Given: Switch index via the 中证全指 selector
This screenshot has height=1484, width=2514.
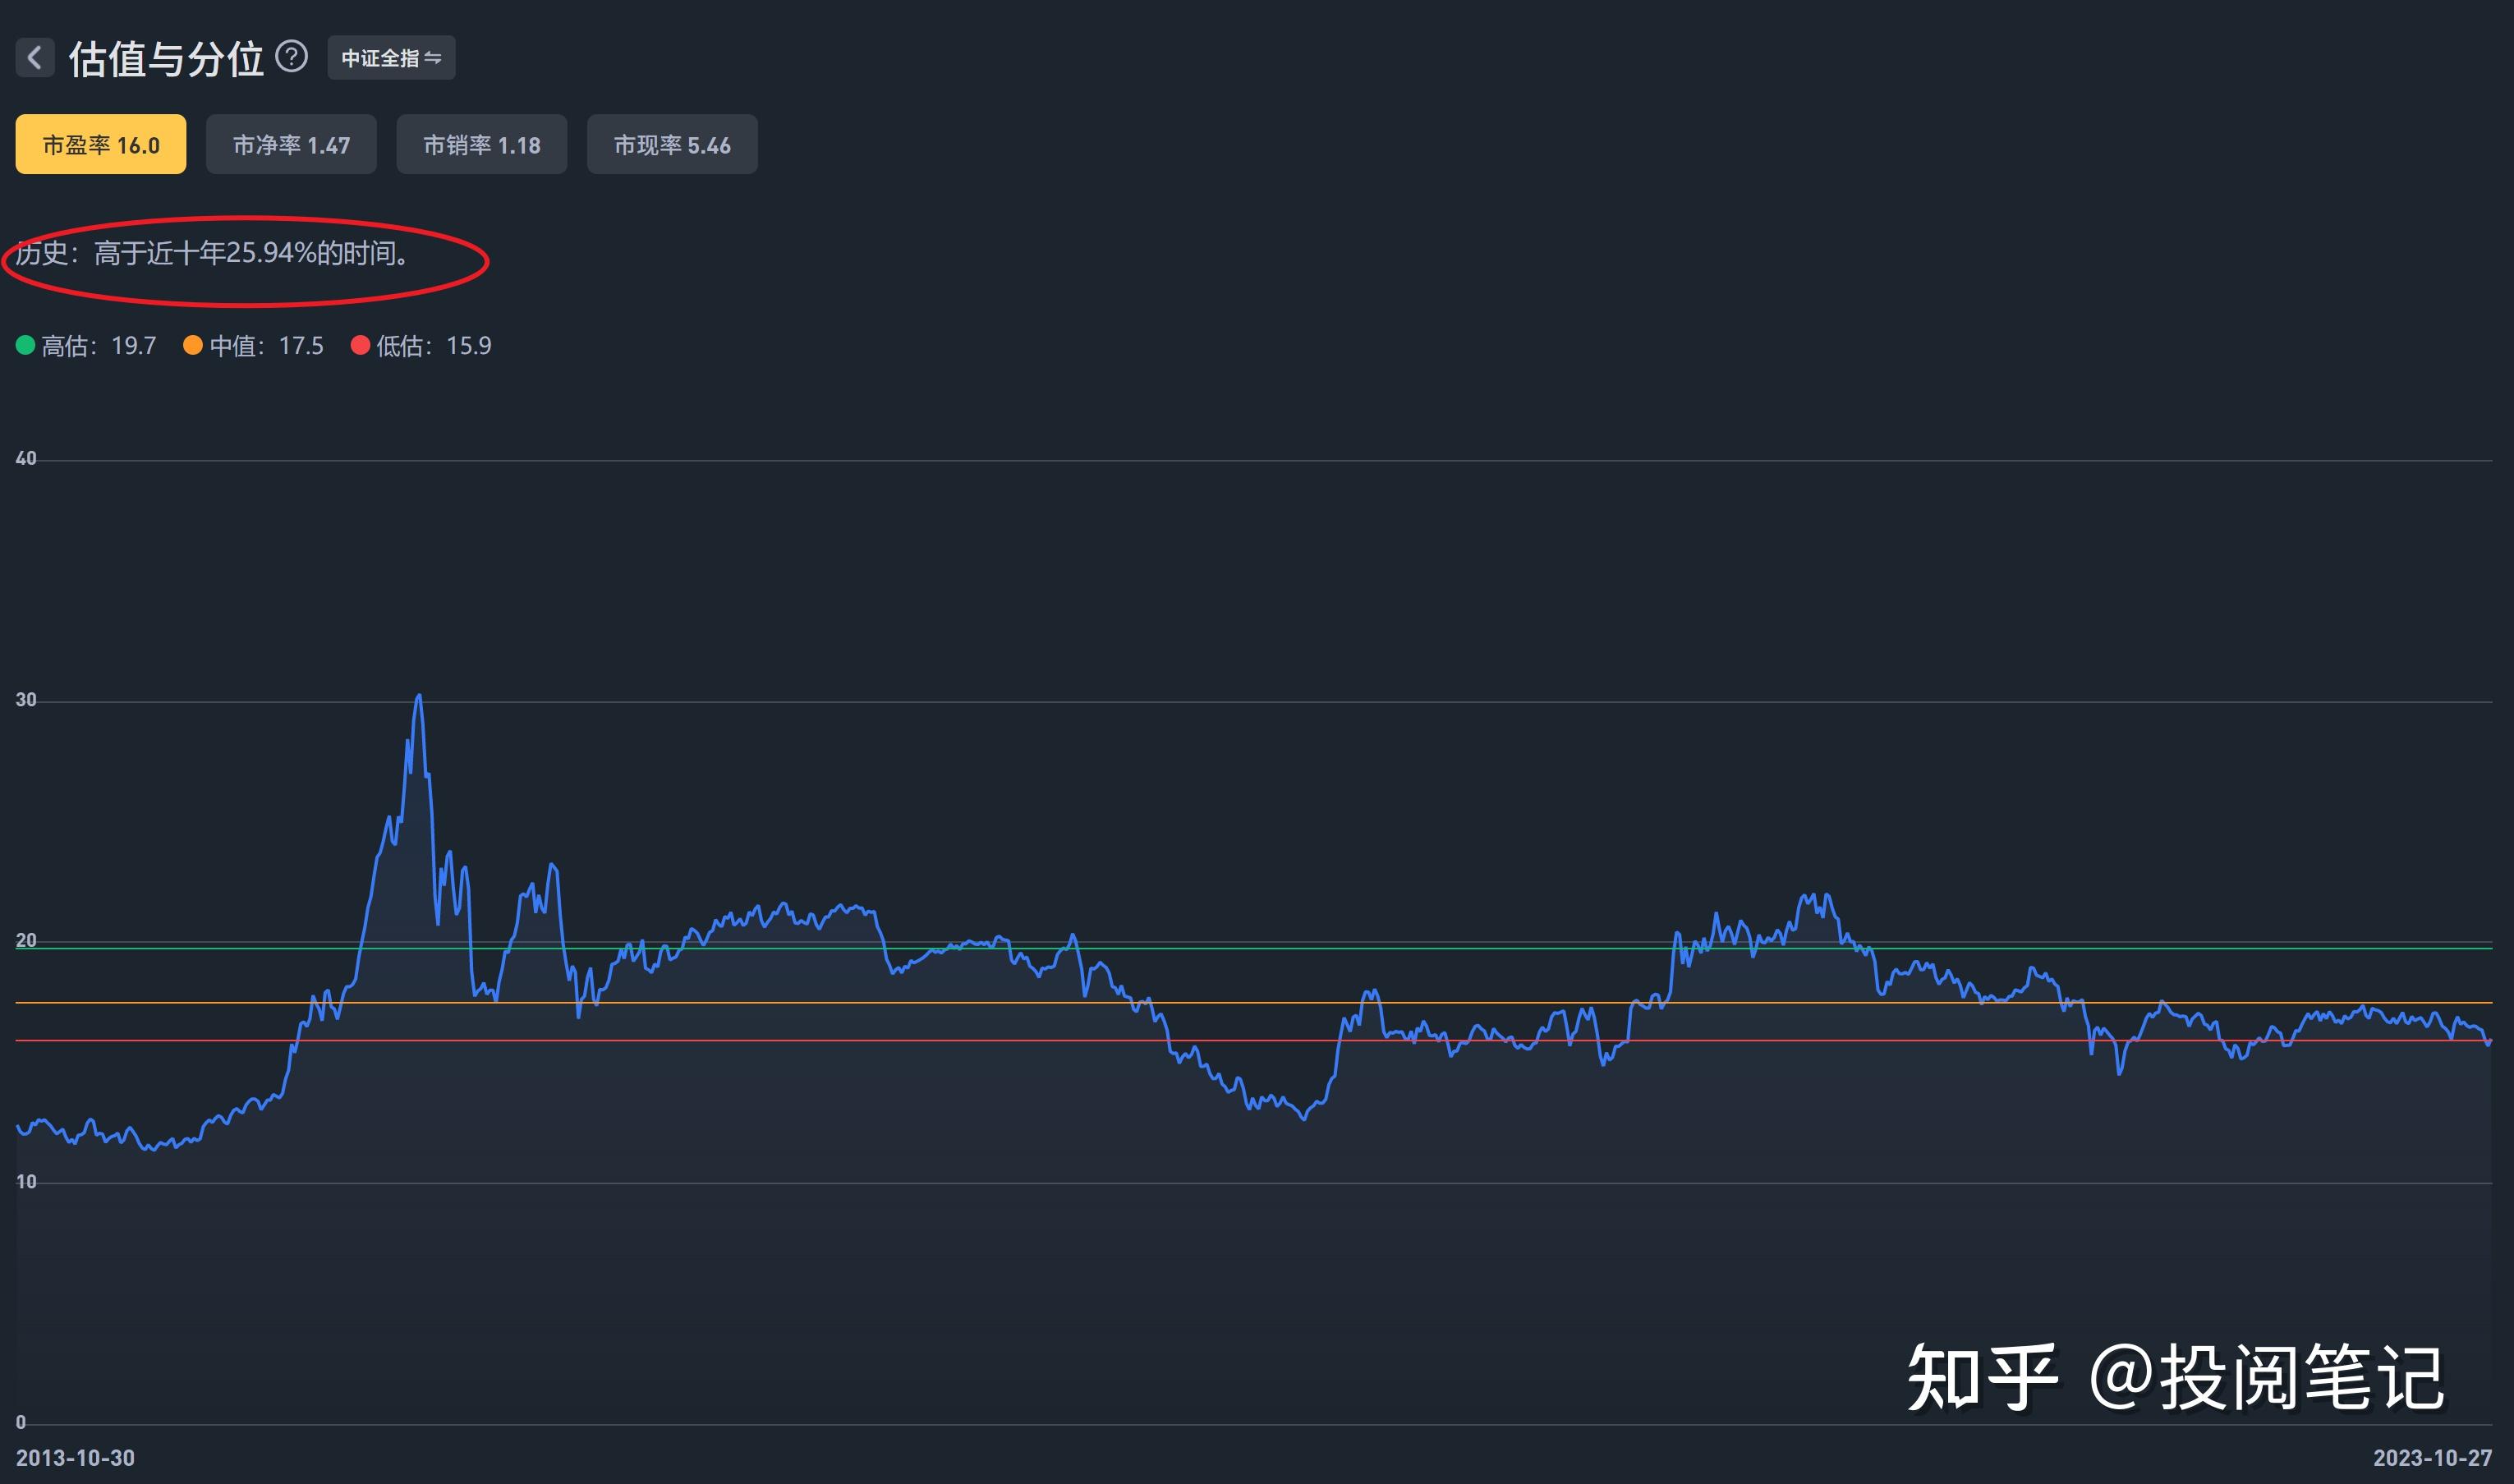Looking at the screenshot, I should click(x=391, y=58).
